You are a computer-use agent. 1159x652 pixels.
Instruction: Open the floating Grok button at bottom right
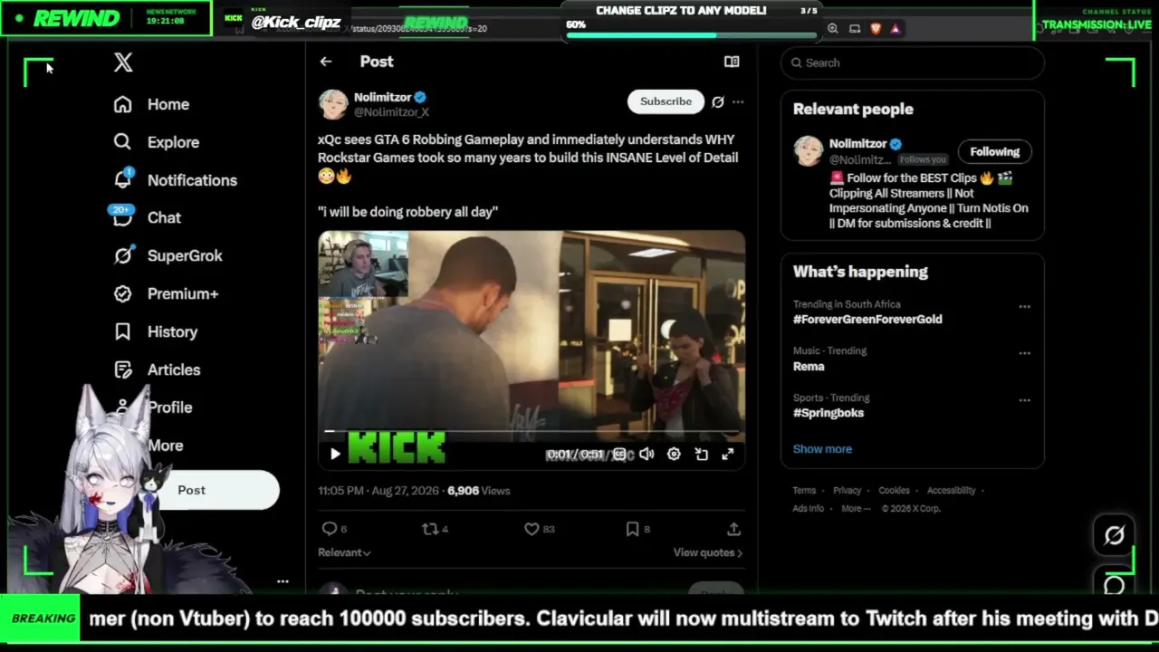pyautogui.click(x=1115, y=535)
